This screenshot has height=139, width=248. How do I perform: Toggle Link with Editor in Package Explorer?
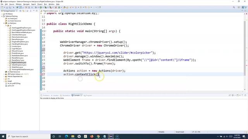pyautogui.click(x=23, y=11)
